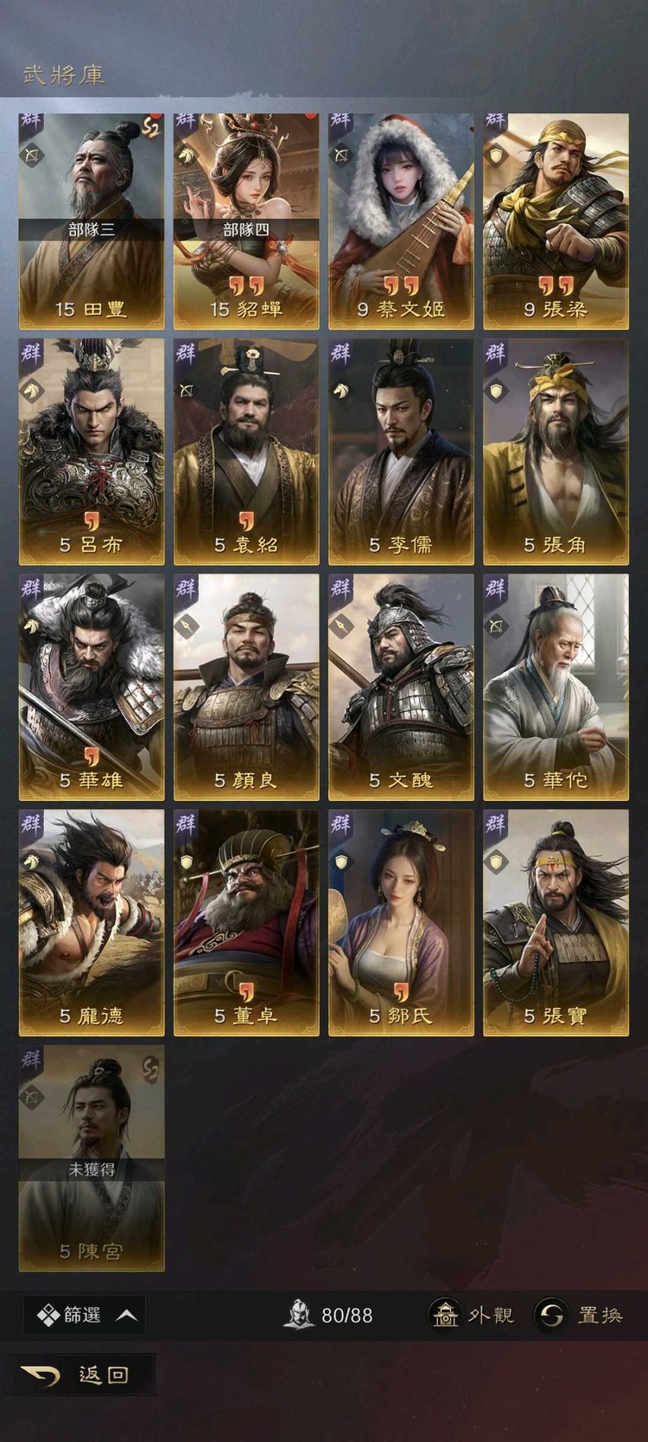Expand the 篩選 filter arrow

point(126,1315)
